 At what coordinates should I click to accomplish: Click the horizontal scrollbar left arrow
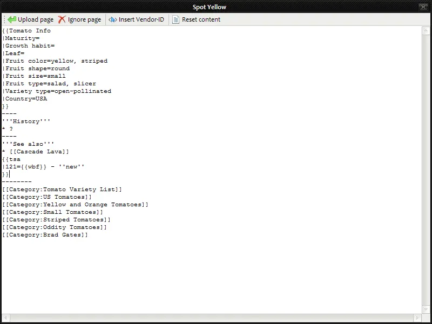coord(5,318)
